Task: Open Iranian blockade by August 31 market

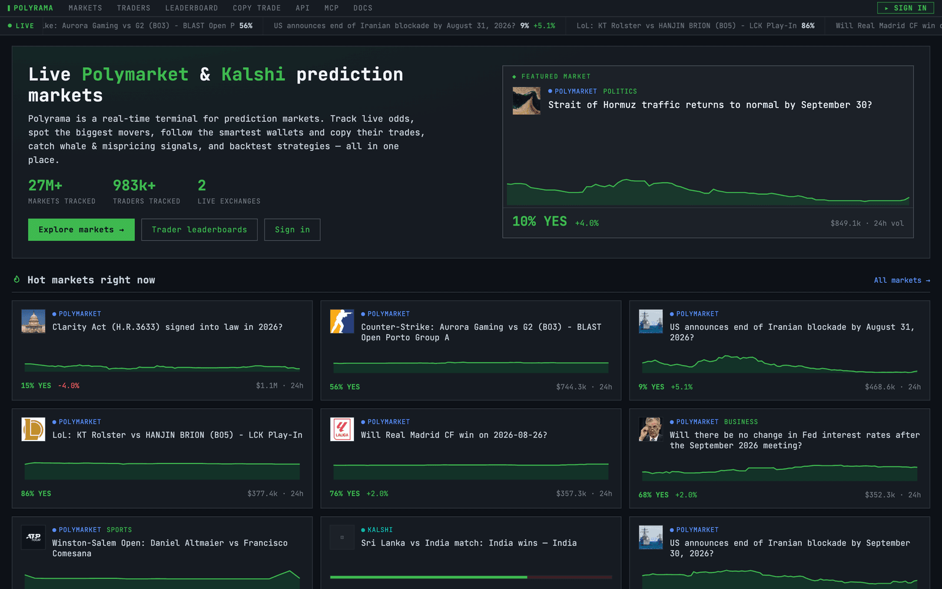Action: (x=792, y=332)
